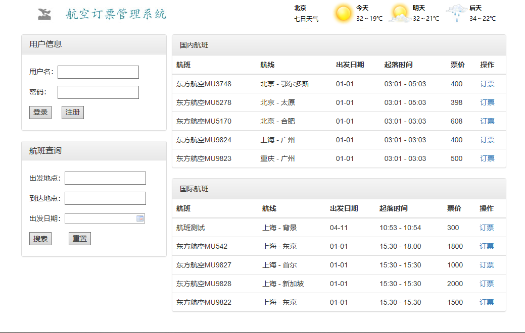Click the 登录 button

pos(40,113)
